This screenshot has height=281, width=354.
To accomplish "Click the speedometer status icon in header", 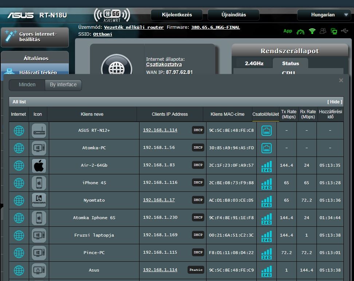I will pos(300,32).
